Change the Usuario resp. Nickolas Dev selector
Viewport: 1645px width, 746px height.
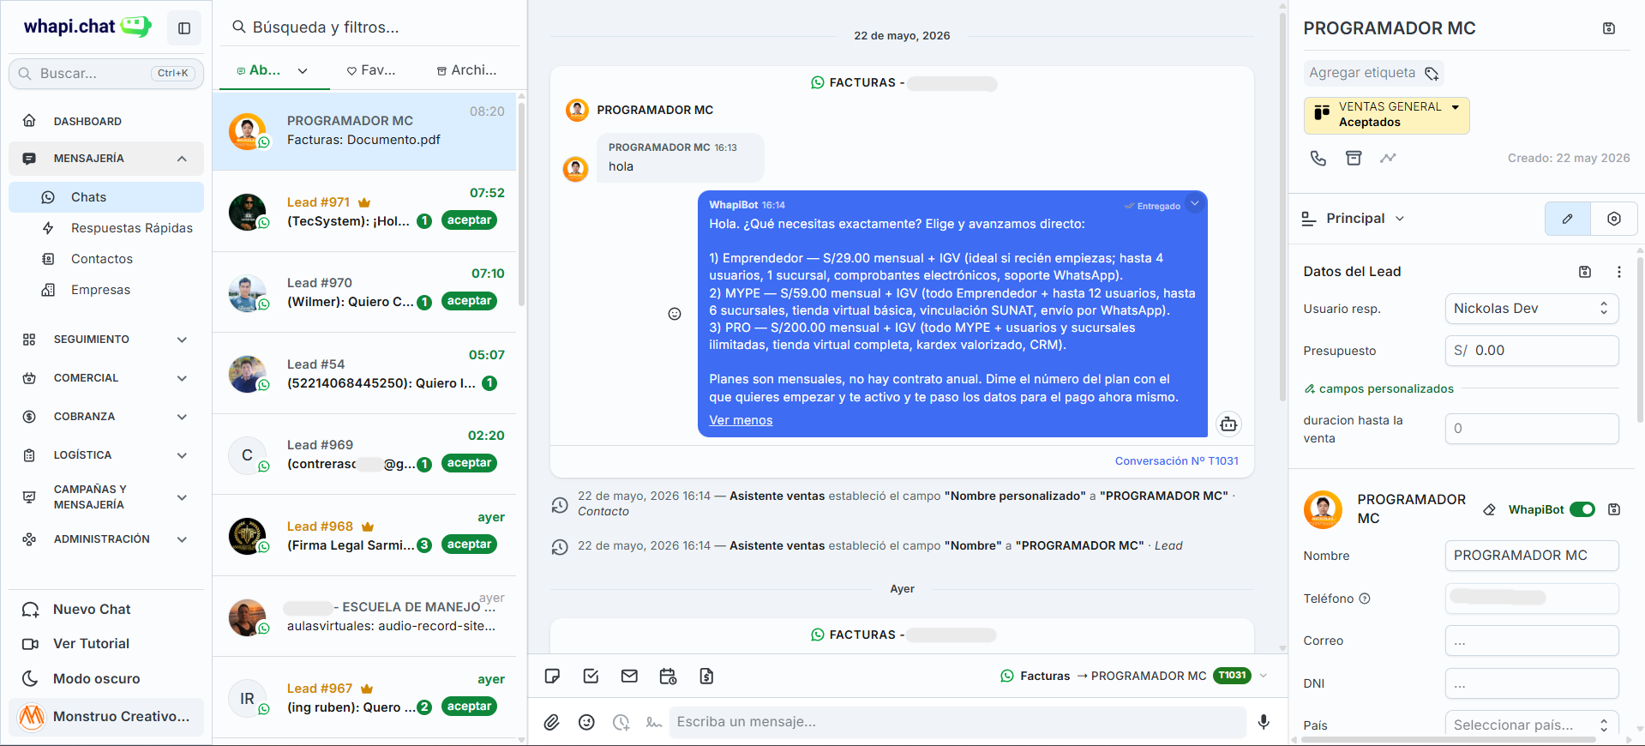pyautogui.click(x=1531, y=309)
